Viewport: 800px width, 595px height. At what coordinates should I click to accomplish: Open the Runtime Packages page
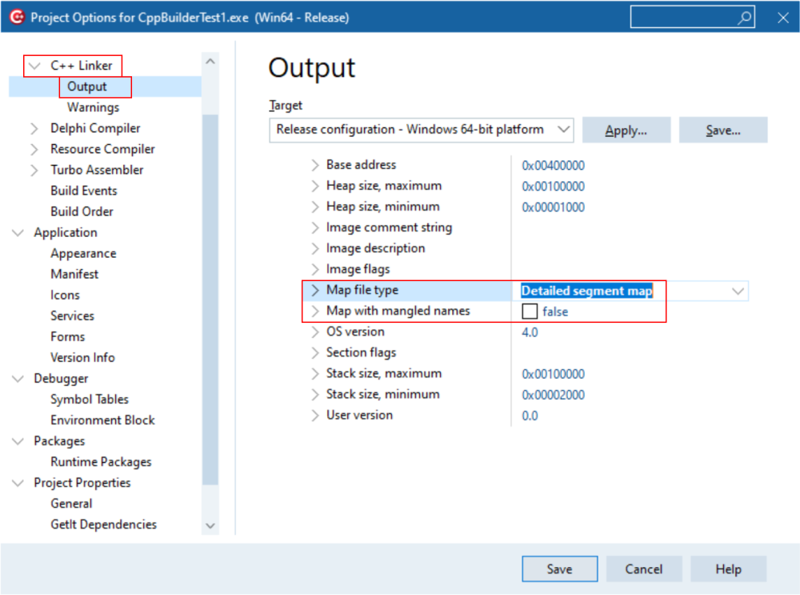[x=101, y=462]
